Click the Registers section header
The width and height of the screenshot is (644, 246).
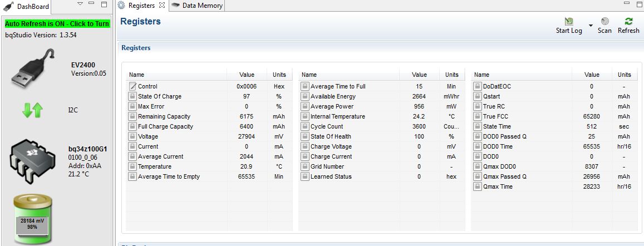[x=136, y=48]
